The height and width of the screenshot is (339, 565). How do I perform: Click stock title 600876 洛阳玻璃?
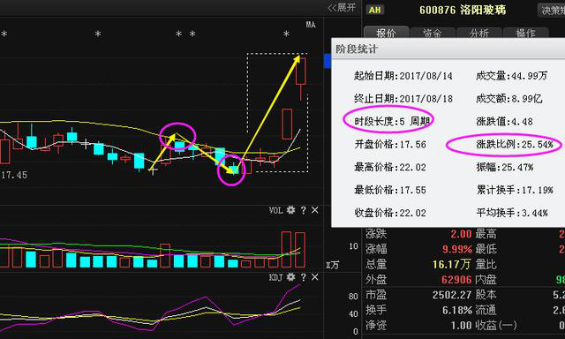[463, 10]
